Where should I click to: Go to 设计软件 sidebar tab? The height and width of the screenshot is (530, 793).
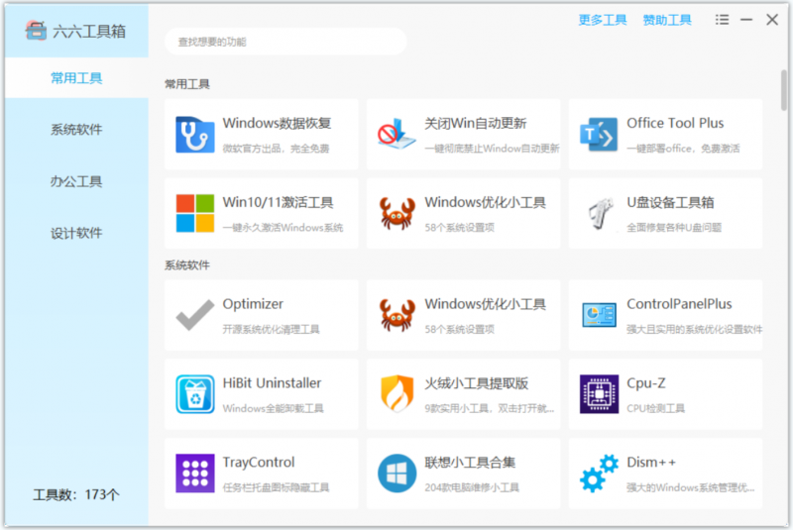click(76, 233)
